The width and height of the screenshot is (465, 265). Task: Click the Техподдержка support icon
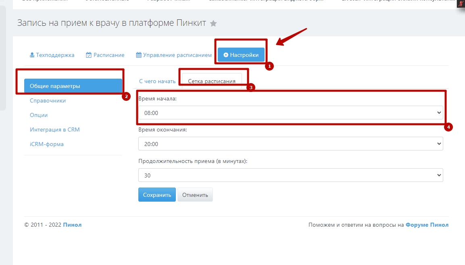pyautogui.click(x=32, y=55)
